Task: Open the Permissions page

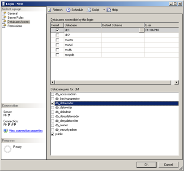Action: pyautogui.click(x=15, y=26)
